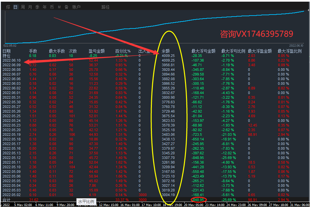Select the 2022.05.12 date row
The width and height of the screenshot is (311, 207).
coord(12,158)
